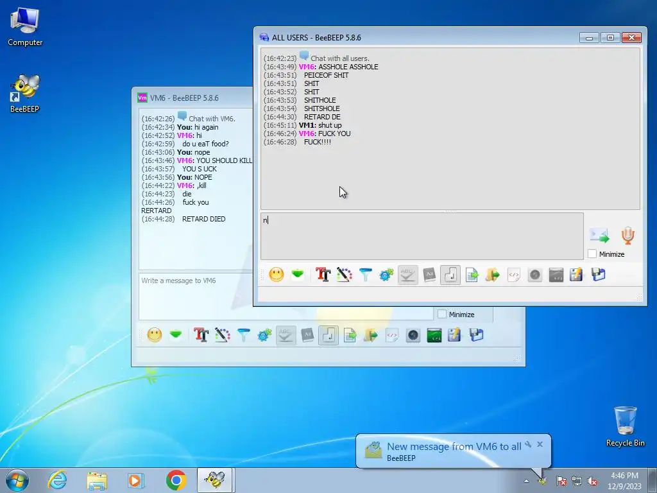
Task: Open Windows Explorer folder on taskbar
Action: pos(97,480)
